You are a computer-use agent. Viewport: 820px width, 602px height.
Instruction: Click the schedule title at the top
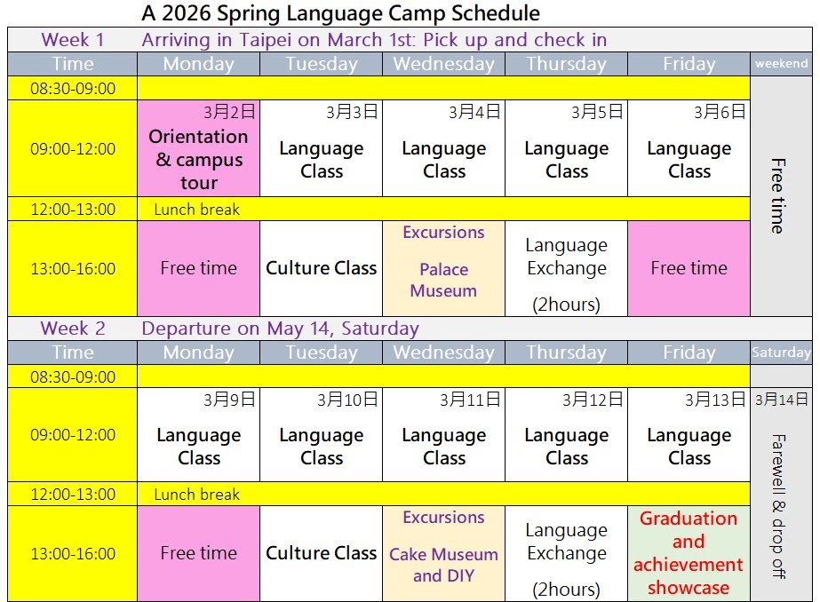pos(340,13)
